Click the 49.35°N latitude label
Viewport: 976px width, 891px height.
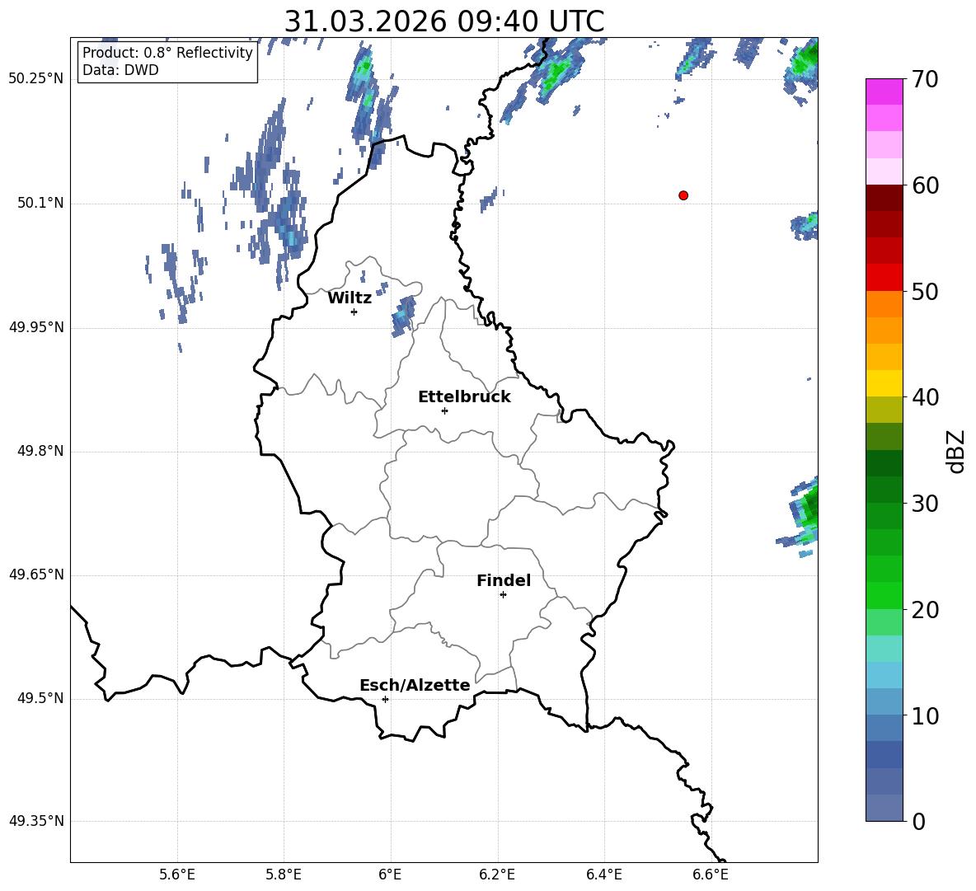click(36, 821)
